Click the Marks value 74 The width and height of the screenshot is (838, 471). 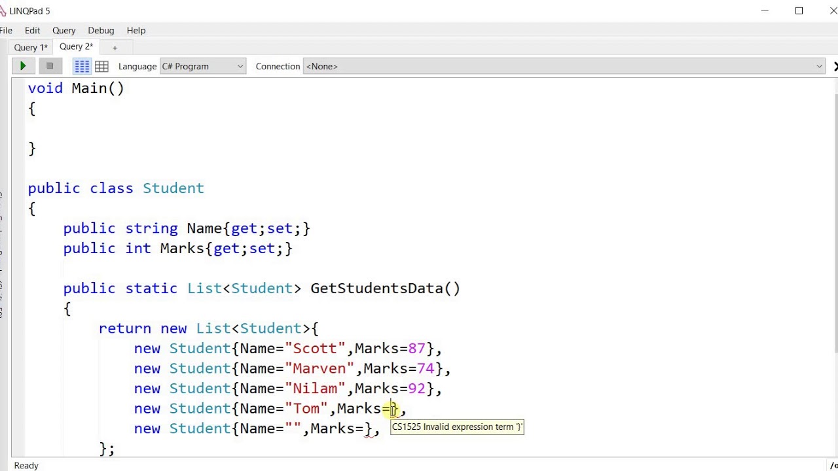coord(426,368)
